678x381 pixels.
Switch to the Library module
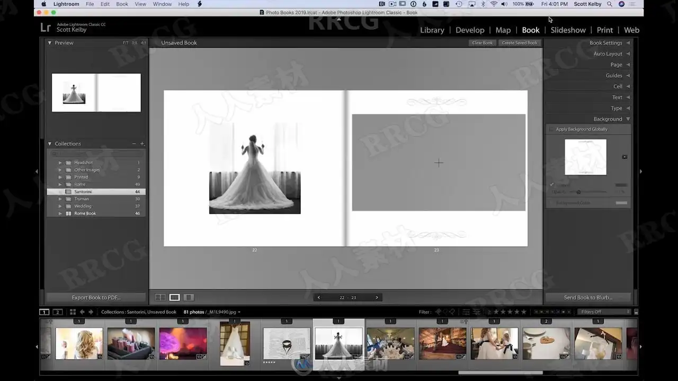tap(432, 30)
